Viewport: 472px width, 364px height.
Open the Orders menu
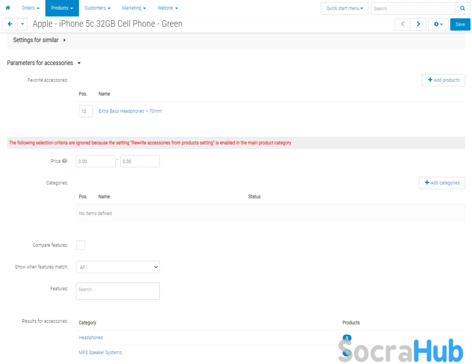(31, 8)
